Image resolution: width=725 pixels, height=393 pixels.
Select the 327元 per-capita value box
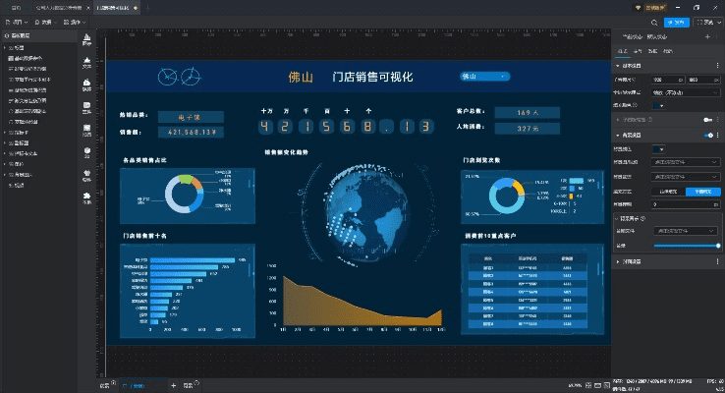click(x=528, y=129)
